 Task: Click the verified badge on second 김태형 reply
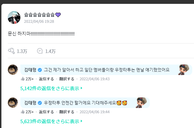click(x=40, y=103)
